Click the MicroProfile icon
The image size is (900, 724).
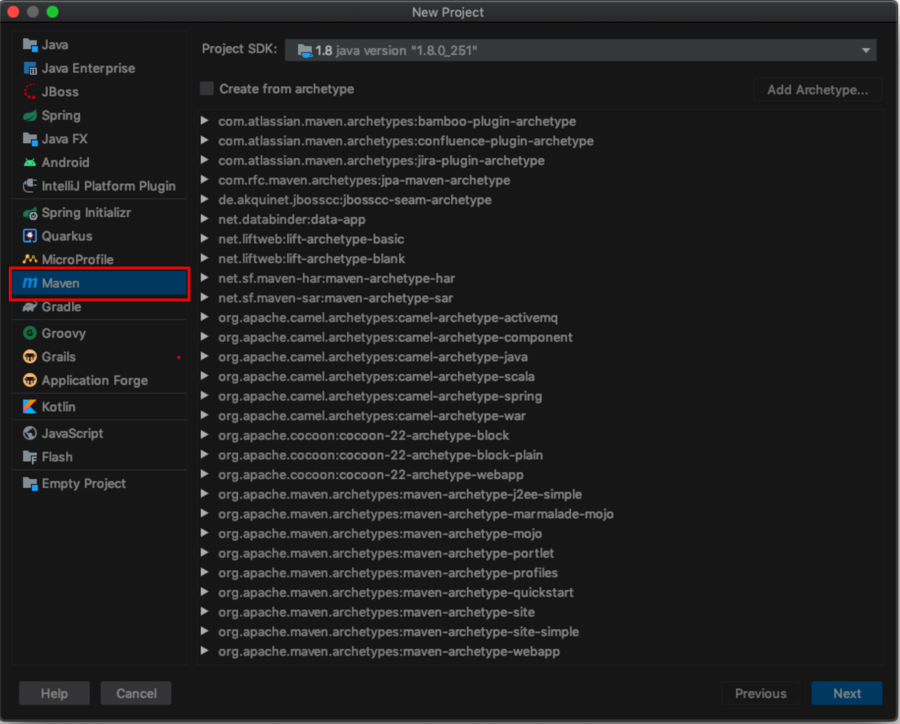pos(30,259)
